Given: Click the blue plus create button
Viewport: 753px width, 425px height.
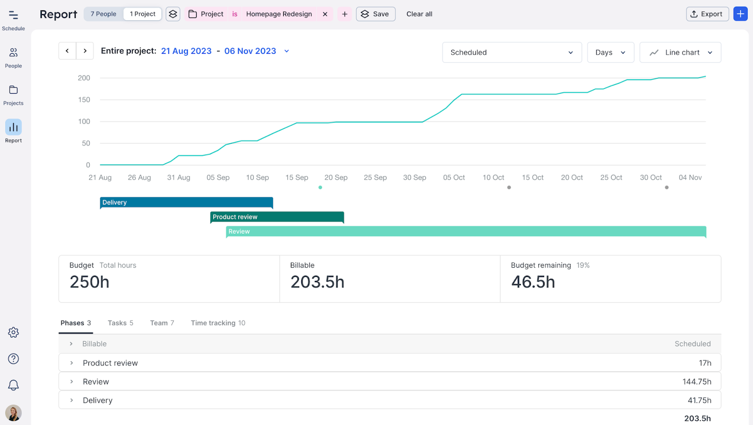Looking at the screenshot, I should click(740, 14).
